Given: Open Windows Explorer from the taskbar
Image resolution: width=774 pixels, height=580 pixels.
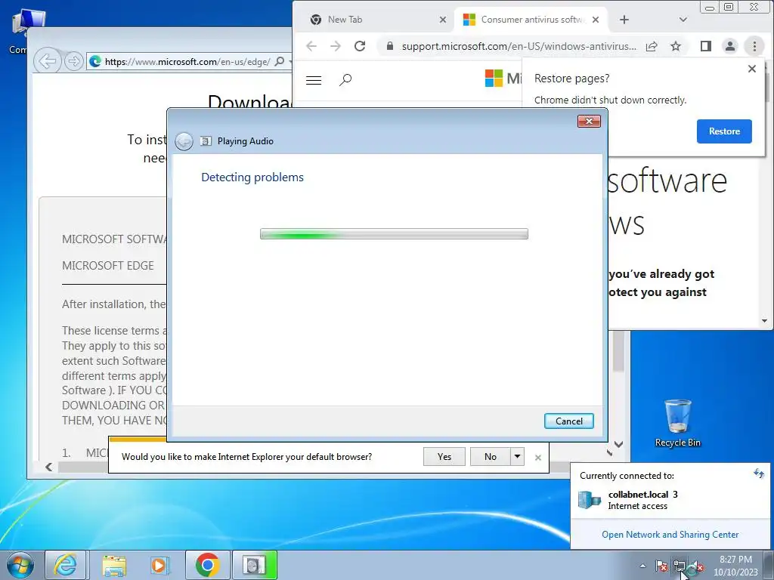Looking at the screenshot, I should [114, 565].
